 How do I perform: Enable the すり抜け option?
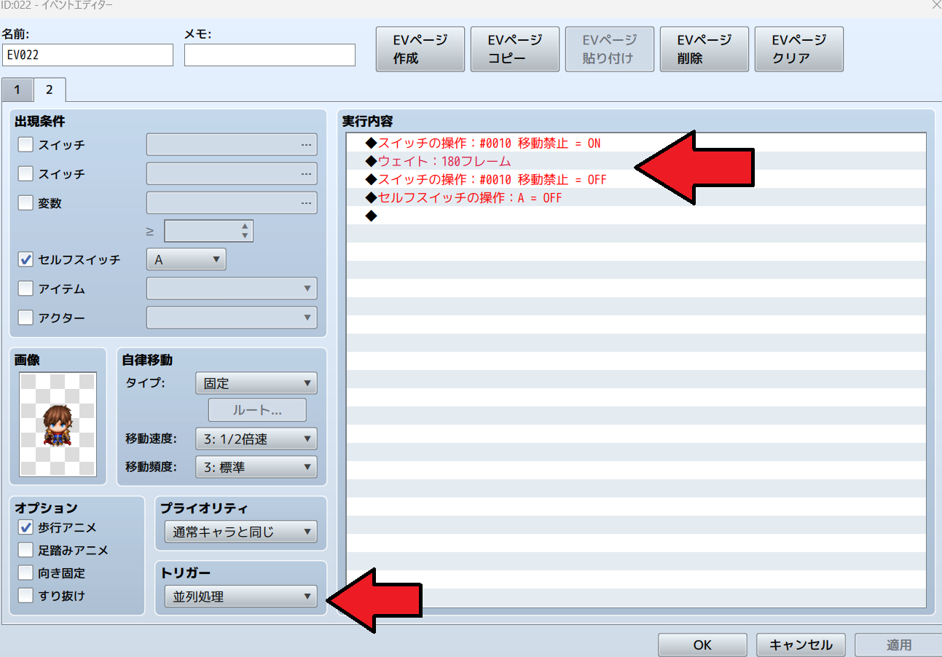25,595
